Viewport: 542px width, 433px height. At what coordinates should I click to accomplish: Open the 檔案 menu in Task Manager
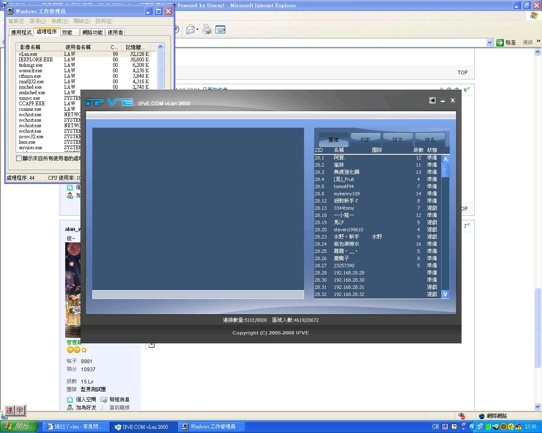point(16,21)
